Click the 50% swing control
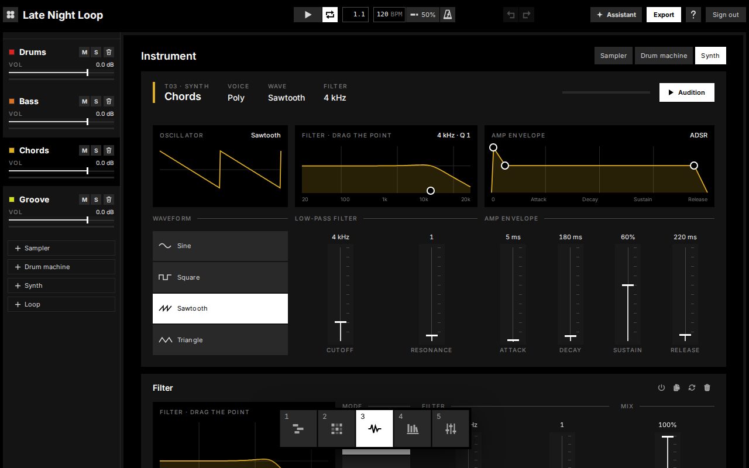Screen dimensions: 749x468 (423, 15)
